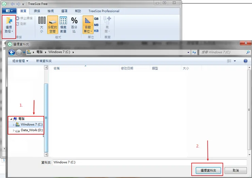Toggle 分配的空間 allocated space mode
The image size is (252, 178).
pos(52,25)
